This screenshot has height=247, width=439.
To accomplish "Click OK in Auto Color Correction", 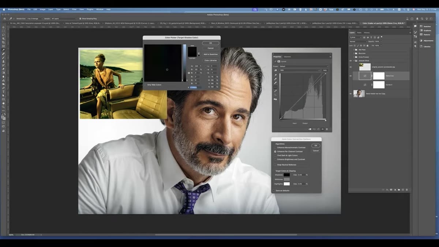I will [316, 146].
